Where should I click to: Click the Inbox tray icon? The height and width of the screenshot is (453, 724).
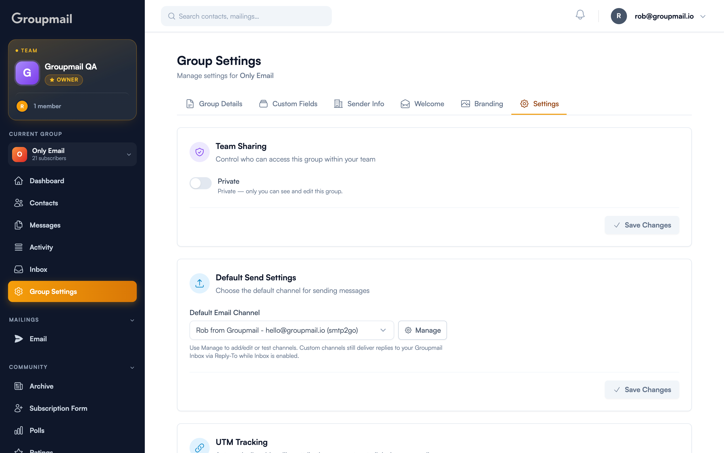pyautogui.click(x=19, y=269)
